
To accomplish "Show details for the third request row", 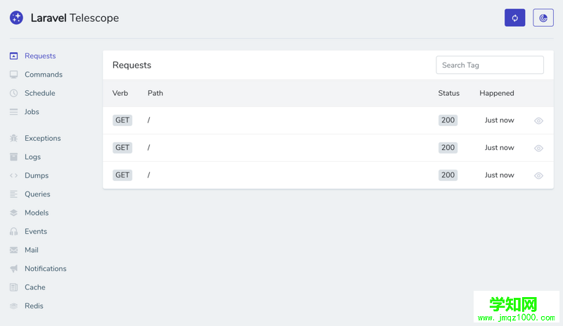I will pos(538,175).
